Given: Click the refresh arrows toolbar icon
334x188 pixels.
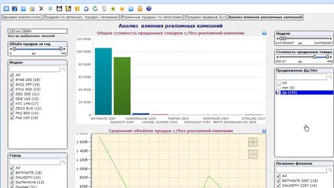Looking at the screenshot, I should (50, 8).
